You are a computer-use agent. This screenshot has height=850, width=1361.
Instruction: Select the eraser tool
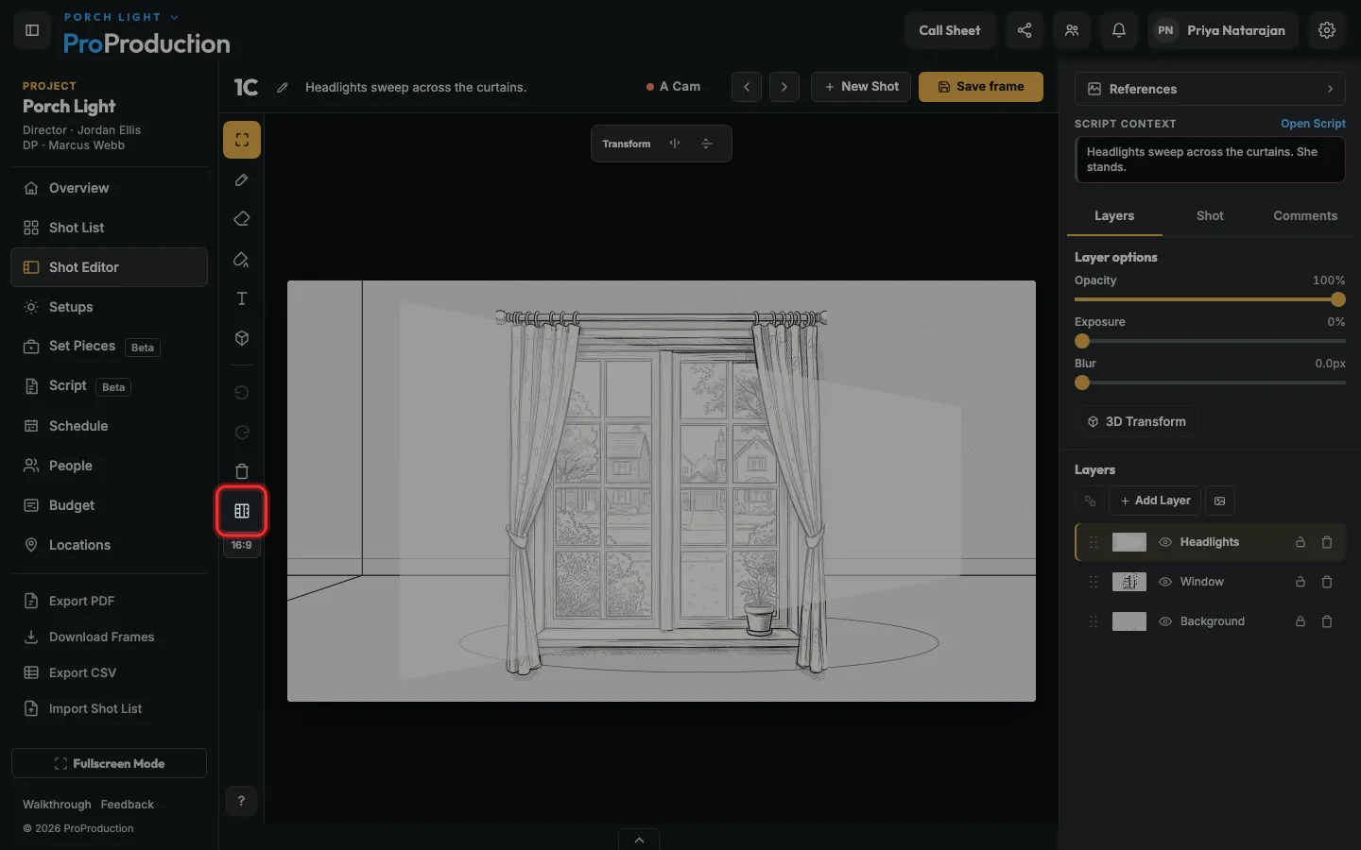[x=242, y=219]
